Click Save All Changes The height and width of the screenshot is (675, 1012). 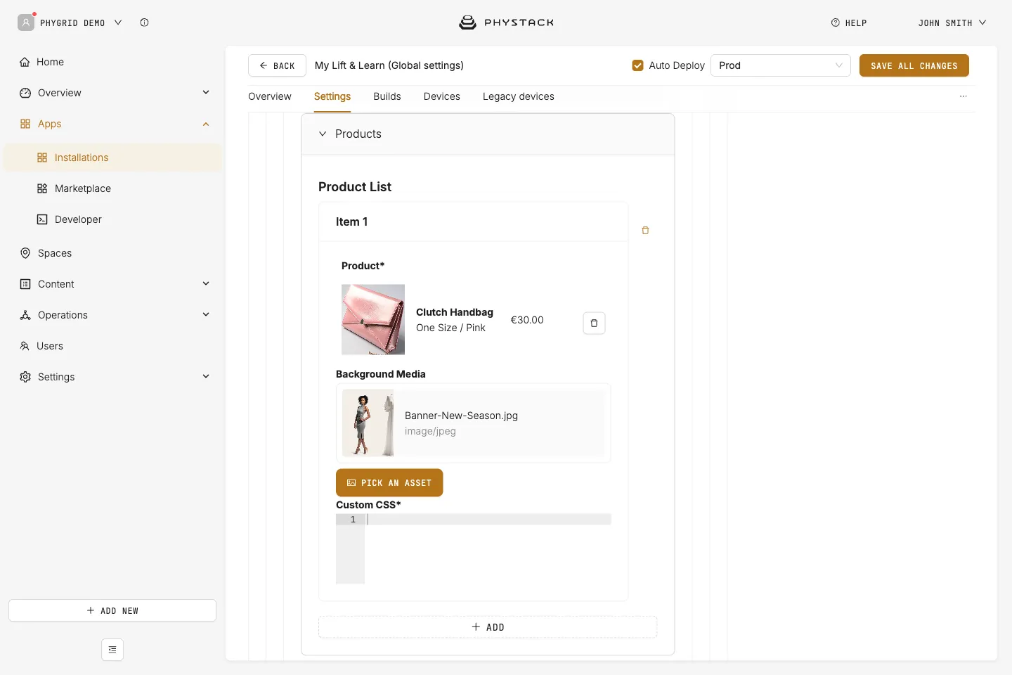click(x=914, y=65)
